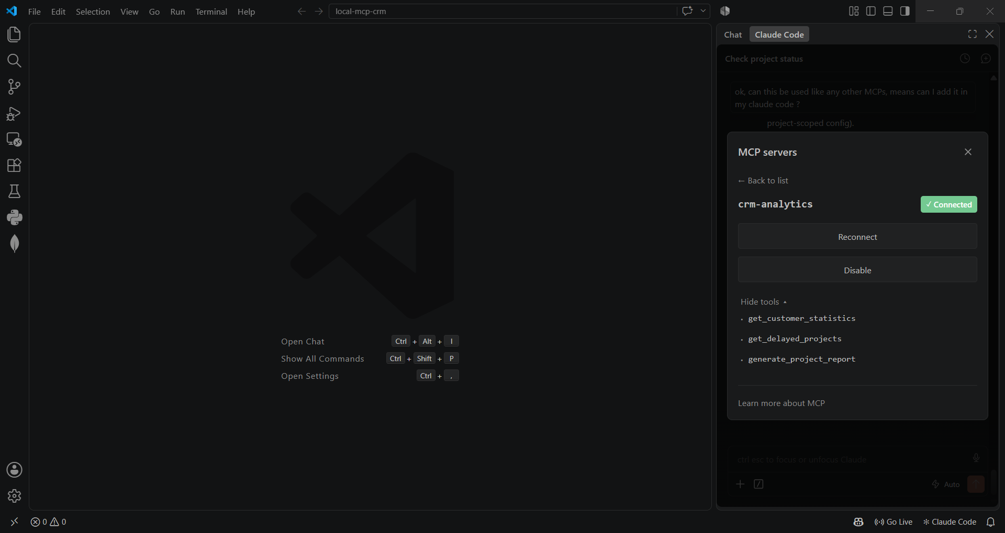Click the Connected status badge
This screenshot has width=1005, height=533.
(x=948, y=204)
